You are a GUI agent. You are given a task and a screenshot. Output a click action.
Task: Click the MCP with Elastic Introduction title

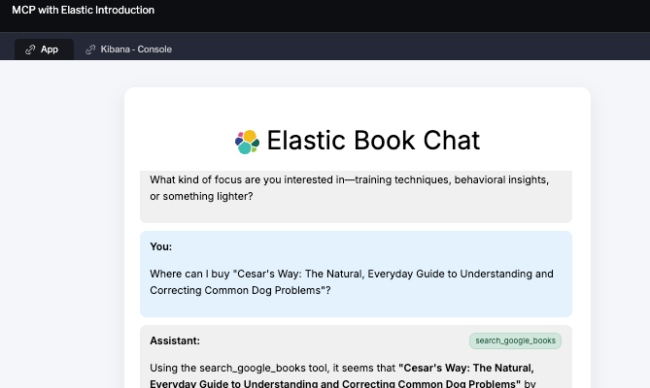point(83,10)
